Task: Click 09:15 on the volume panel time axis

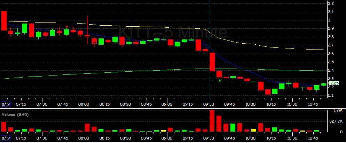Action: tap(188, 138)
